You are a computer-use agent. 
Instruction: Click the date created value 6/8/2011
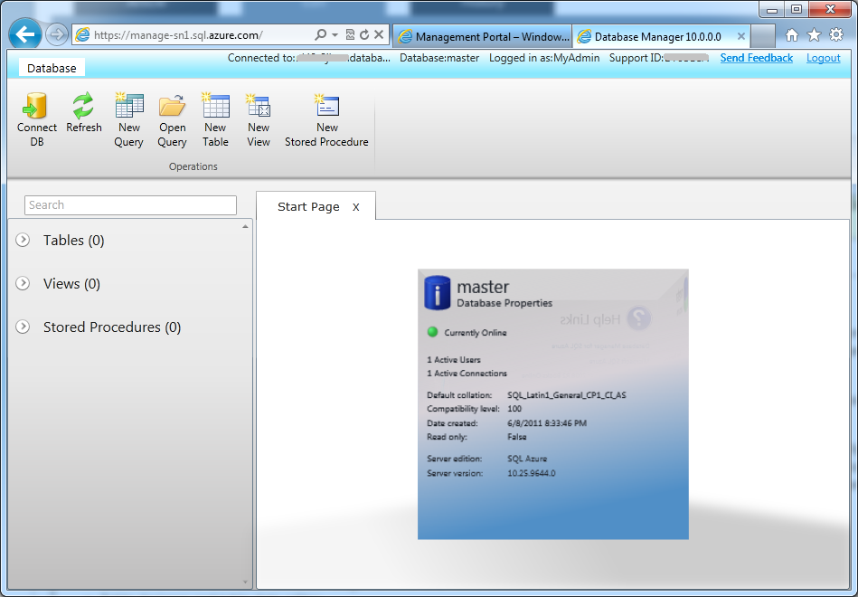click(x=547, y=423)
